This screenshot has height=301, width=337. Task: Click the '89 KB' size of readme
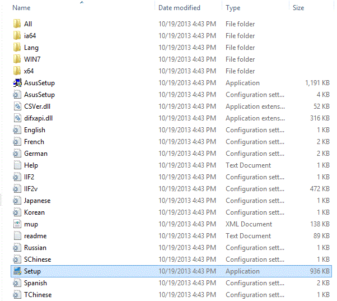321,236
